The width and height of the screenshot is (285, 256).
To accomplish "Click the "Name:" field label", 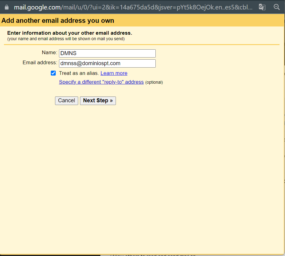I will pos(49,53).
